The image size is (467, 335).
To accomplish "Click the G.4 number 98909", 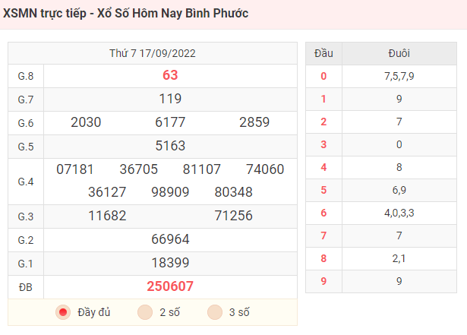I will point(170,192).
